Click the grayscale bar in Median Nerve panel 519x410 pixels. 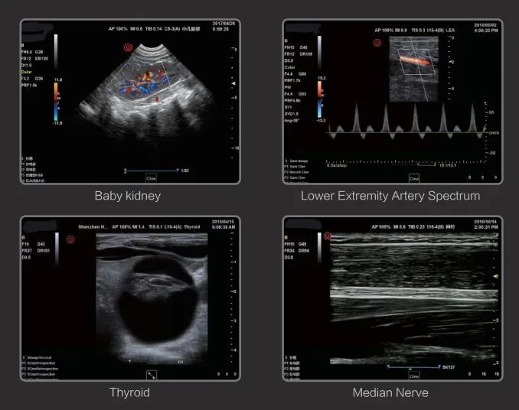pos(319,248)
